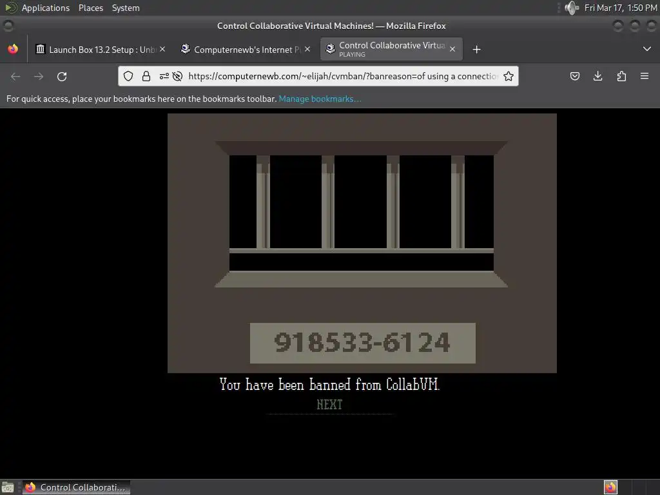Click the NEXT link below the ban message
Screen dimensions: 660x495
pyautogui.click(x=329, y=405)
